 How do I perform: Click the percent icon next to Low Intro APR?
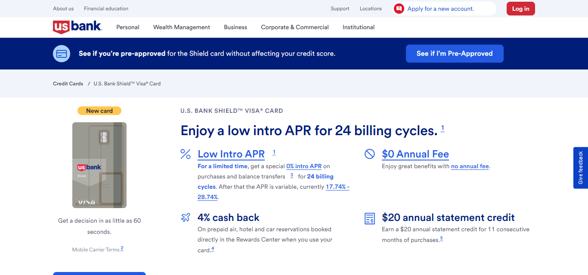[x=186, y=154]
